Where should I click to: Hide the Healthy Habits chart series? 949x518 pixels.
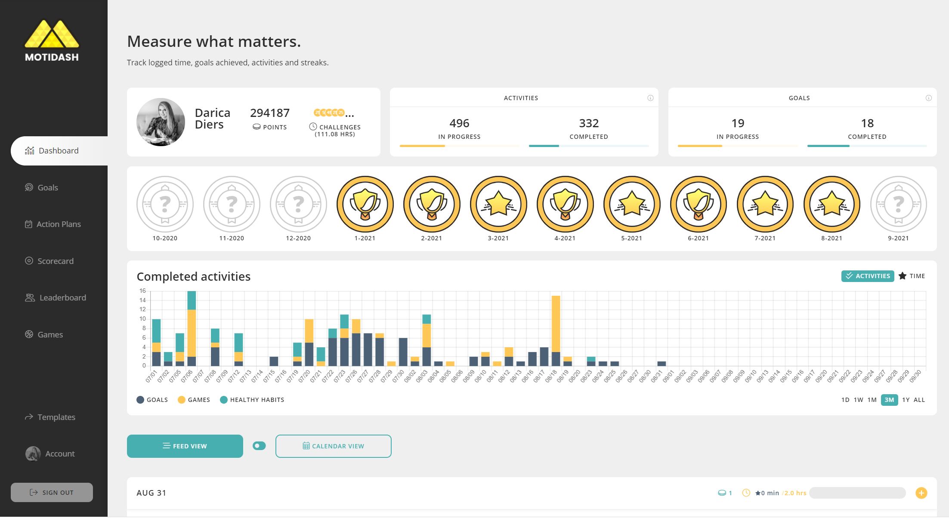point(252,400)
